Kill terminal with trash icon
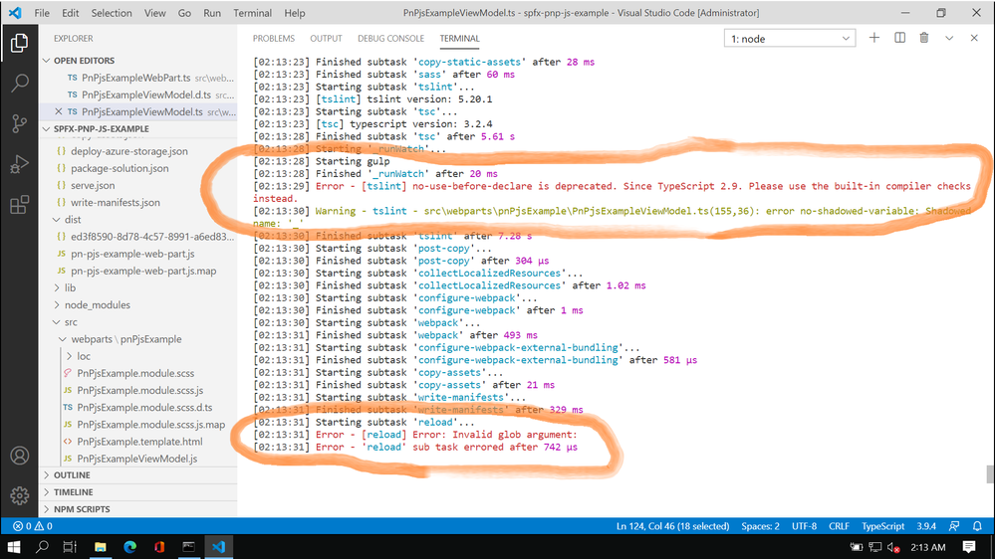Image resolution: width=995 pixels, height=559 pixels. pyautogui.click(x=924, y=38)
